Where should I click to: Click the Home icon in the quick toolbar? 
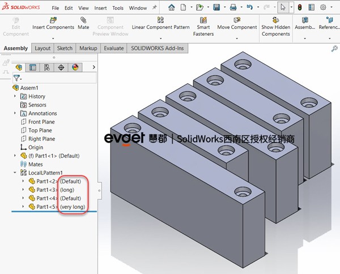pyautogui.click(x=172, y=7)
